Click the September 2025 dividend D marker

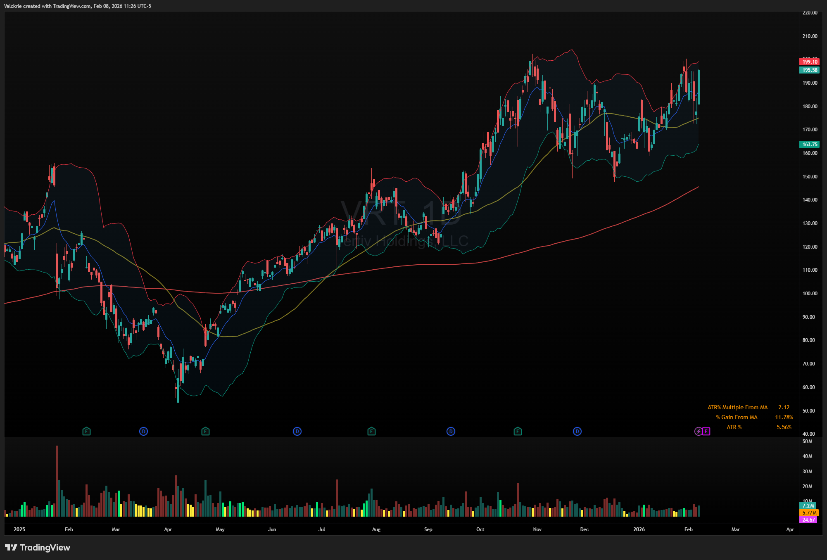[451, 432]
